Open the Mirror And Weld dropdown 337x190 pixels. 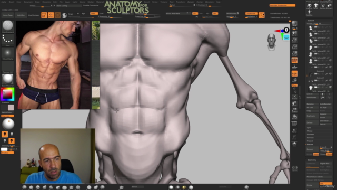178,13
